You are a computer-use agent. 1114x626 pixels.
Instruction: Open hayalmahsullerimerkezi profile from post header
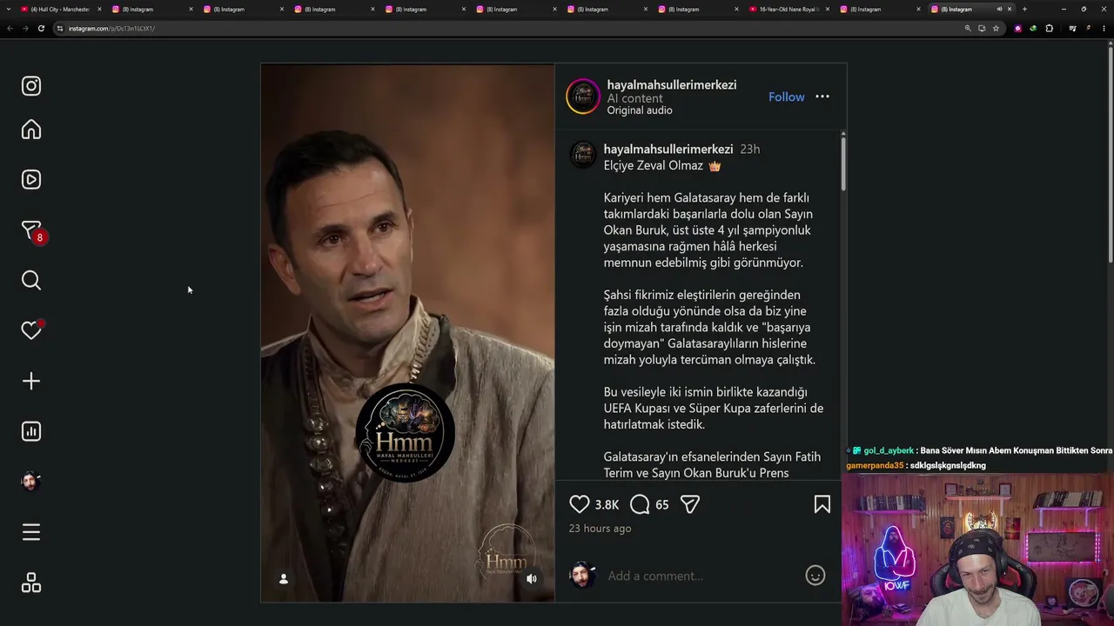click(672, 84)
